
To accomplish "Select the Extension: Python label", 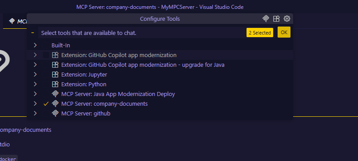I will [84, 84].
